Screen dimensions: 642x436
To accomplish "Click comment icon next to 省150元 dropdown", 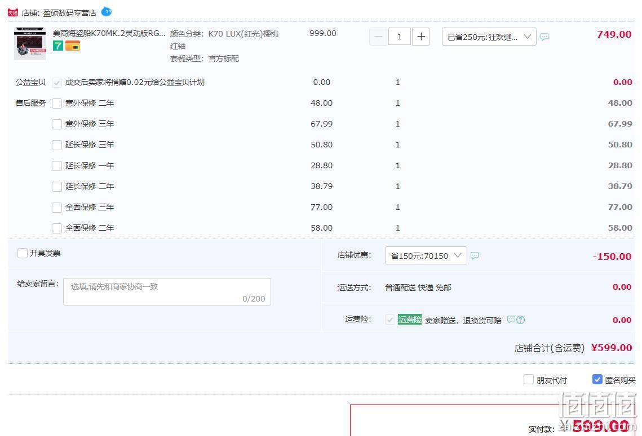I will click(x=475, y=256).
